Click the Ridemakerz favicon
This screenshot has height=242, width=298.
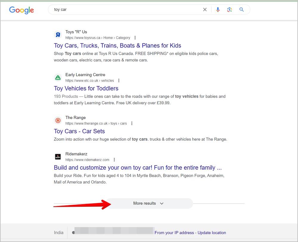click(58, 157)
